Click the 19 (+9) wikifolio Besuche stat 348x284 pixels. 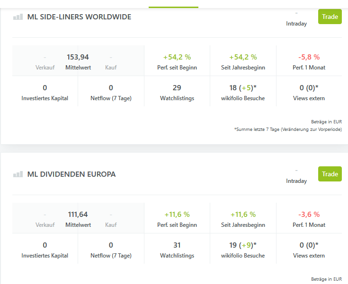(x=243, y=245)
